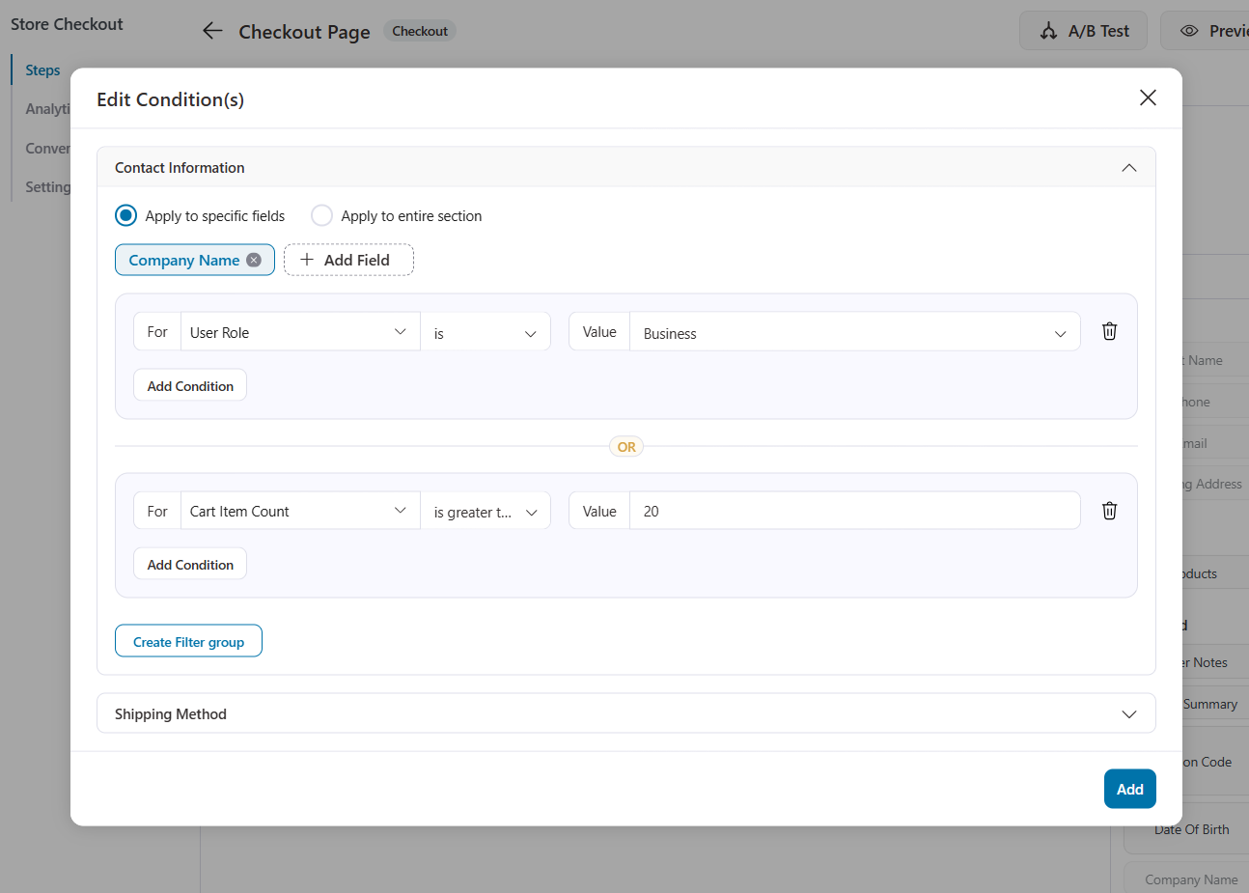The height and width of the screenshot is (893, 1249).
Task: Click the Create Filter group button
Action: pyautogui.click(x=188, y=640)
